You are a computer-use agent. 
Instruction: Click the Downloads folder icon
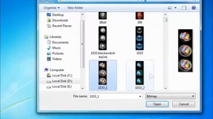click(x=49, y=20)
